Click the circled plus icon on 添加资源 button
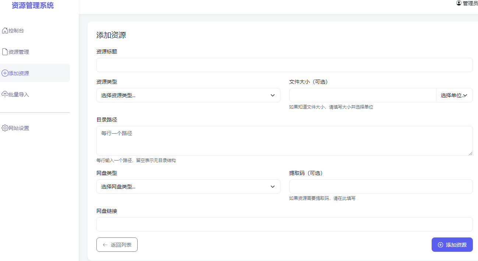 [440, 244]
